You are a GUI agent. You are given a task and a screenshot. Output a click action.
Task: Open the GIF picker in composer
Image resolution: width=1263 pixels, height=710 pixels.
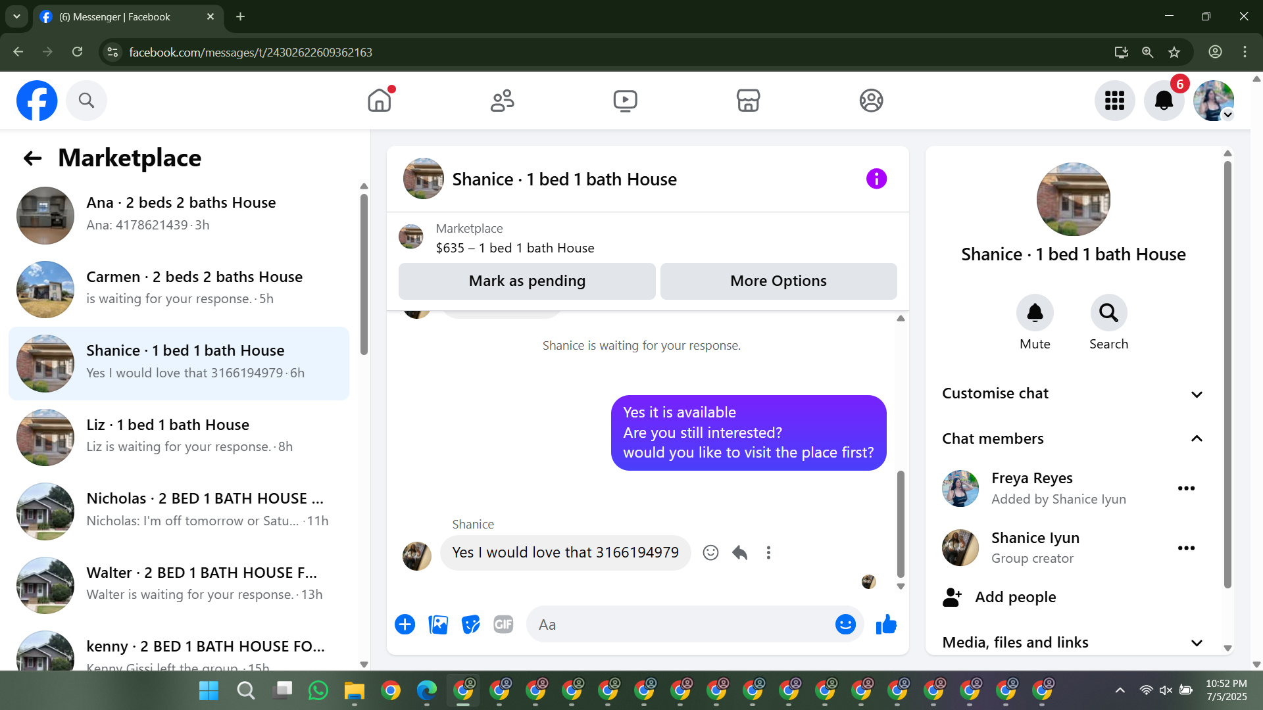click(x=503, y=625)
